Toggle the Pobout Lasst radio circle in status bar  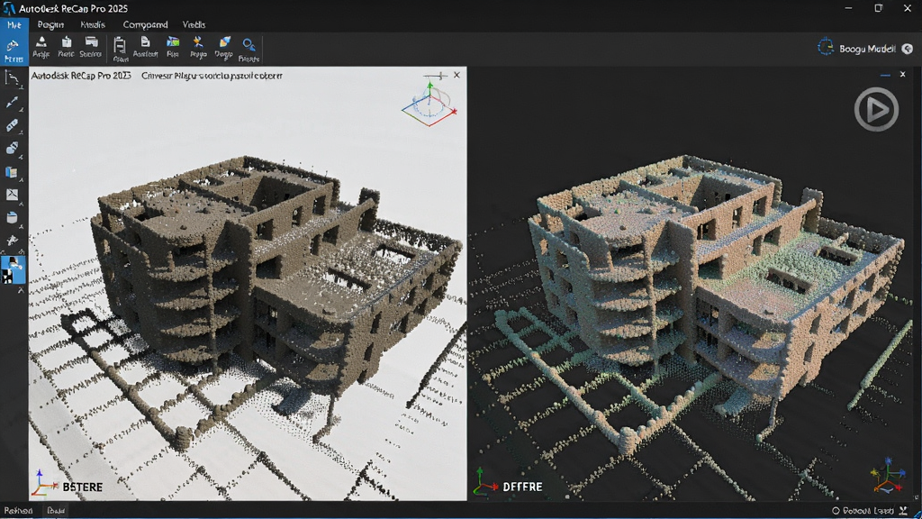point(836,511)
